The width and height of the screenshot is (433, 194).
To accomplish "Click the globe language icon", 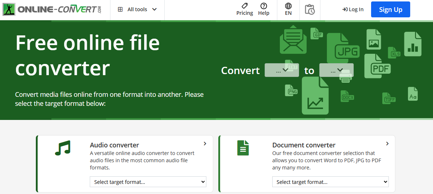I will (x=288, y=6).
